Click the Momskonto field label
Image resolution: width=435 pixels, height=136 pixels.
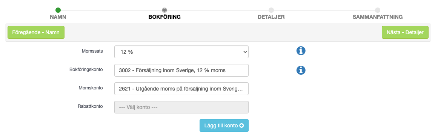point(91,88)
